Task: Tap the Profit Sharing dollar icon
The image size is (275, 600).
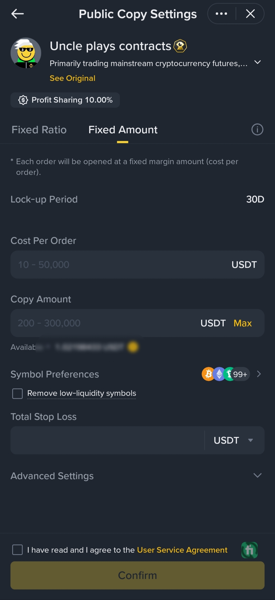Action: point(23,100)
